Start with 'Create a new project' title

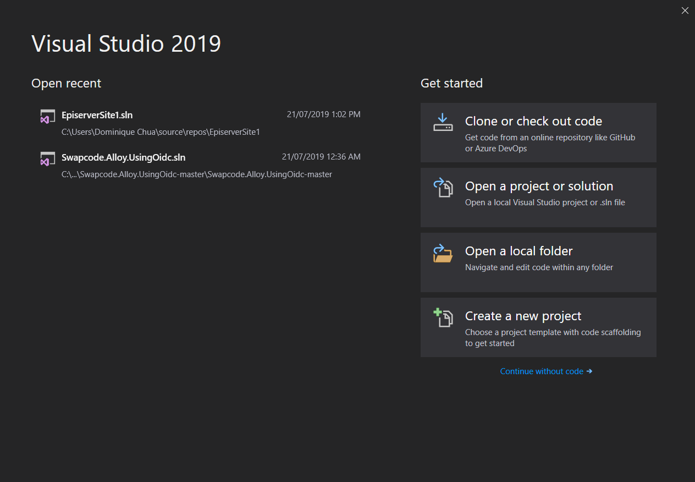coord(523,316)
